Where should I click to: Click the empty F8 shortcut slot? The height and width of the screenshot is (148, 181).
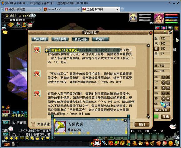tap(161, 136)
